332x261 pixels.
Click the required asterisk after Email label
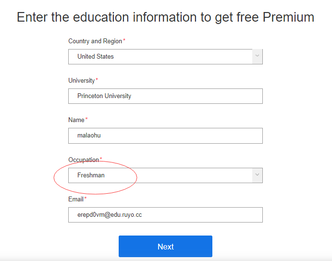point(86,199)
